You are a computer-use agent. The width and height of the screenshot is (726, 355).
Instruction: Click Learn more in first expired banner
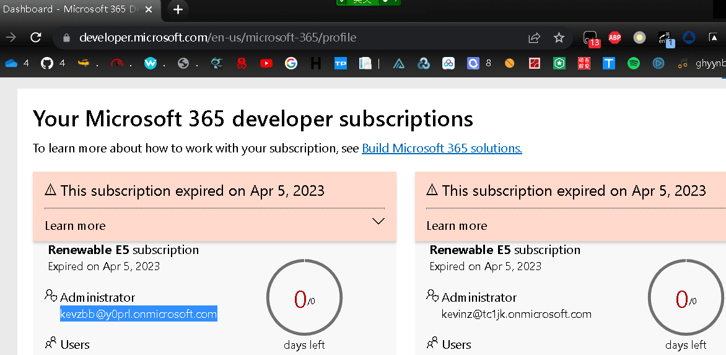point(75,226)
